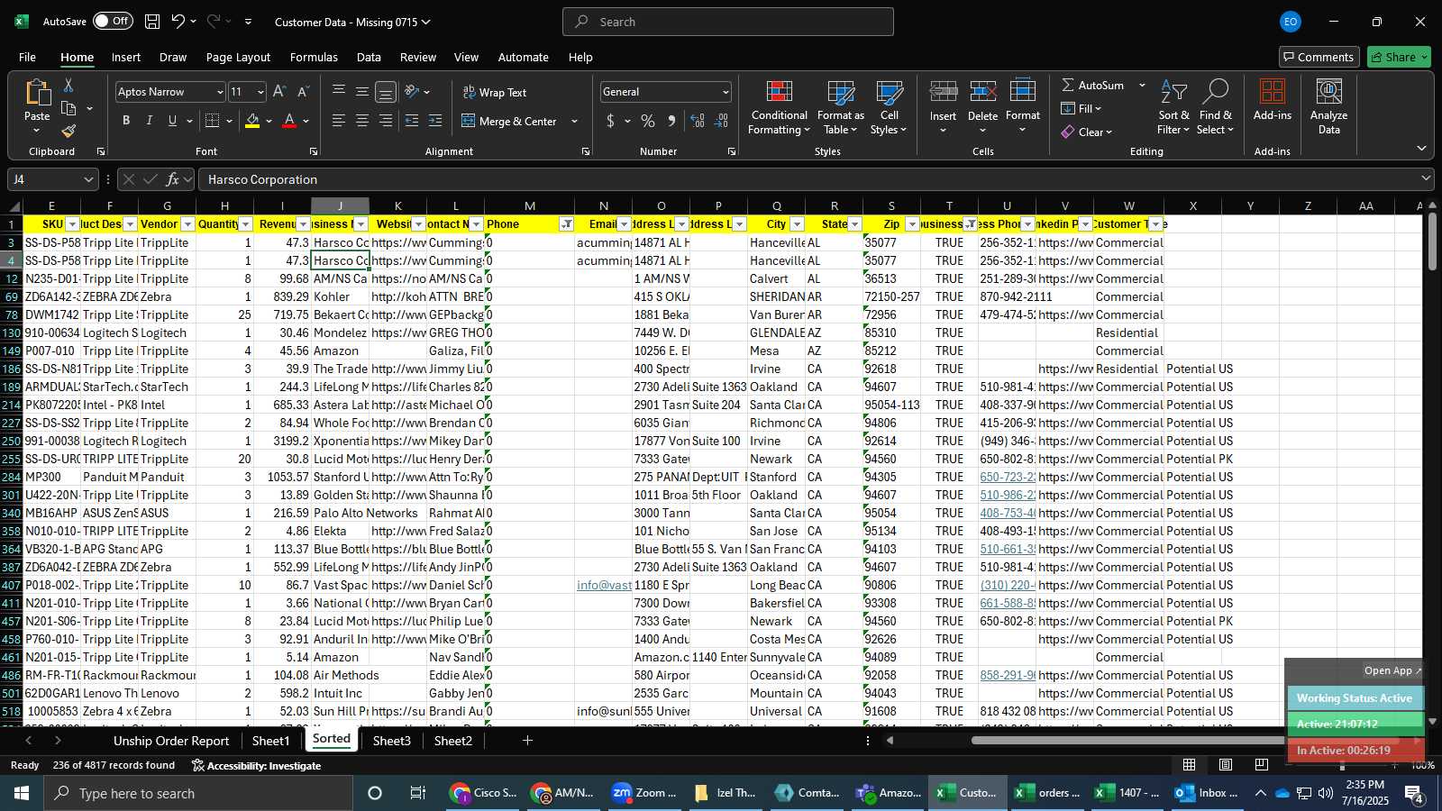Click the Increase Indent icon

tap(435, 121)
